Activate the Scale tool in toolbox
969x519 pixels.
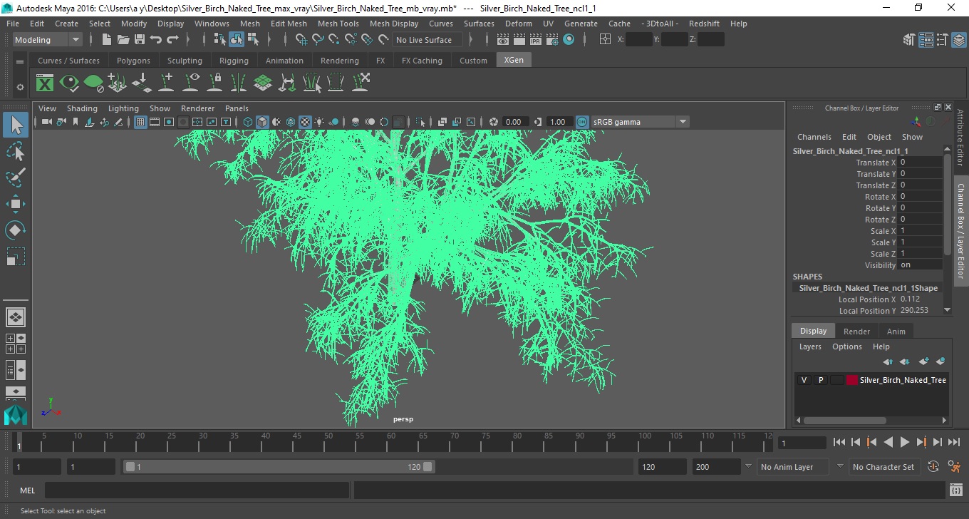pyautogui.click(x=16, y=257)
